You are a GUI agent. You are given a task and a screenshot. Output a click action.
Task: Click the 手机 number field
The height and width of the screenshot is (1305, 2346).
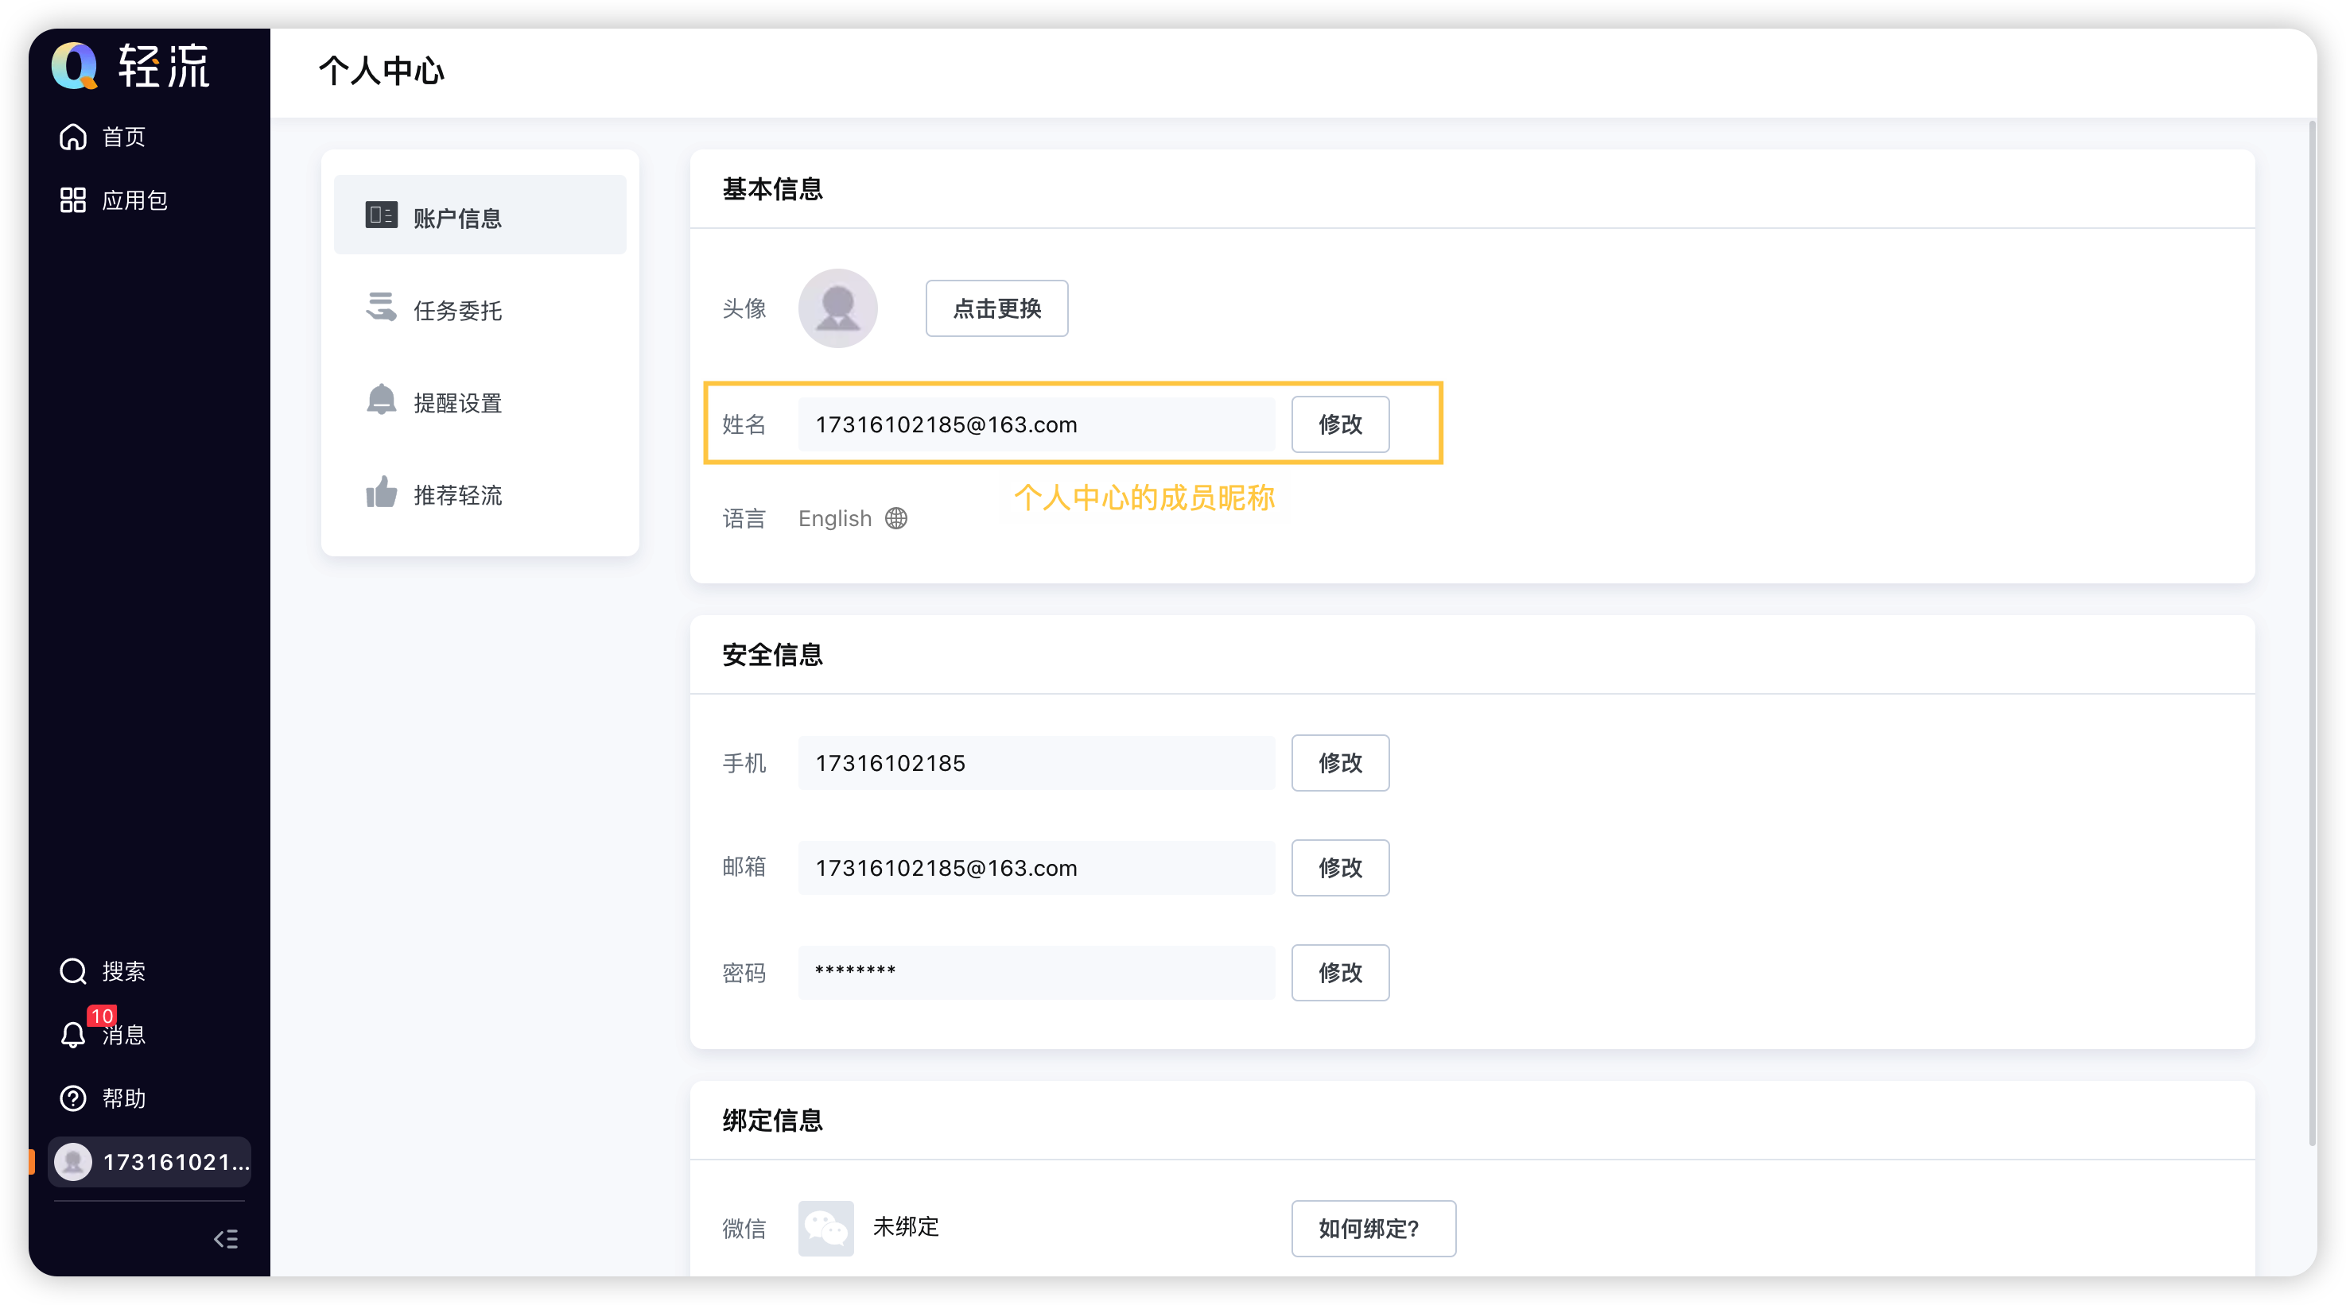point(1036,763)
